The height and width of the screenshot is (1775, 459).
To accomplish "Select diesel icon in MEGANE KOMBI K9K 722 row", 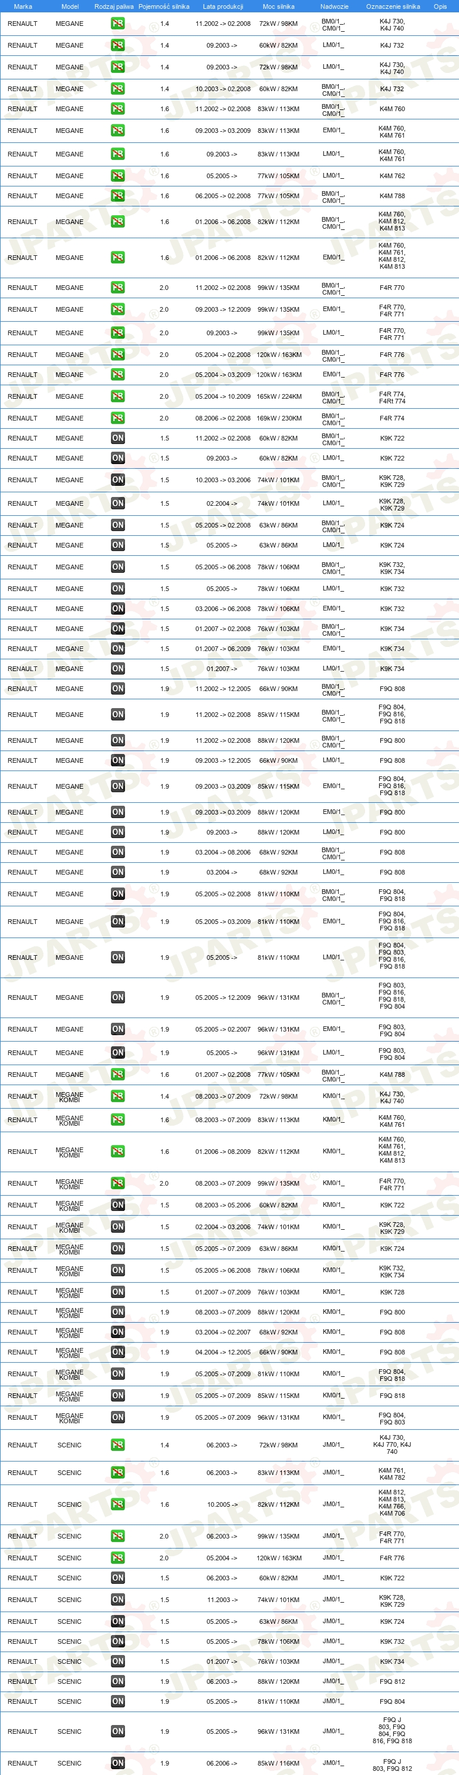I will (117, 1205).
